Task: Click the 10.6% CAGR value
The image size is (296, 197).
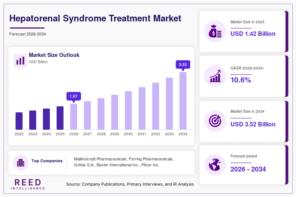Action: pyautogui.click(x=241, y=80)
